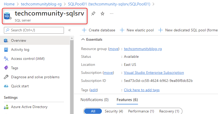Click the SQL server subtitle text
The image size is (218, 114).
23,20
